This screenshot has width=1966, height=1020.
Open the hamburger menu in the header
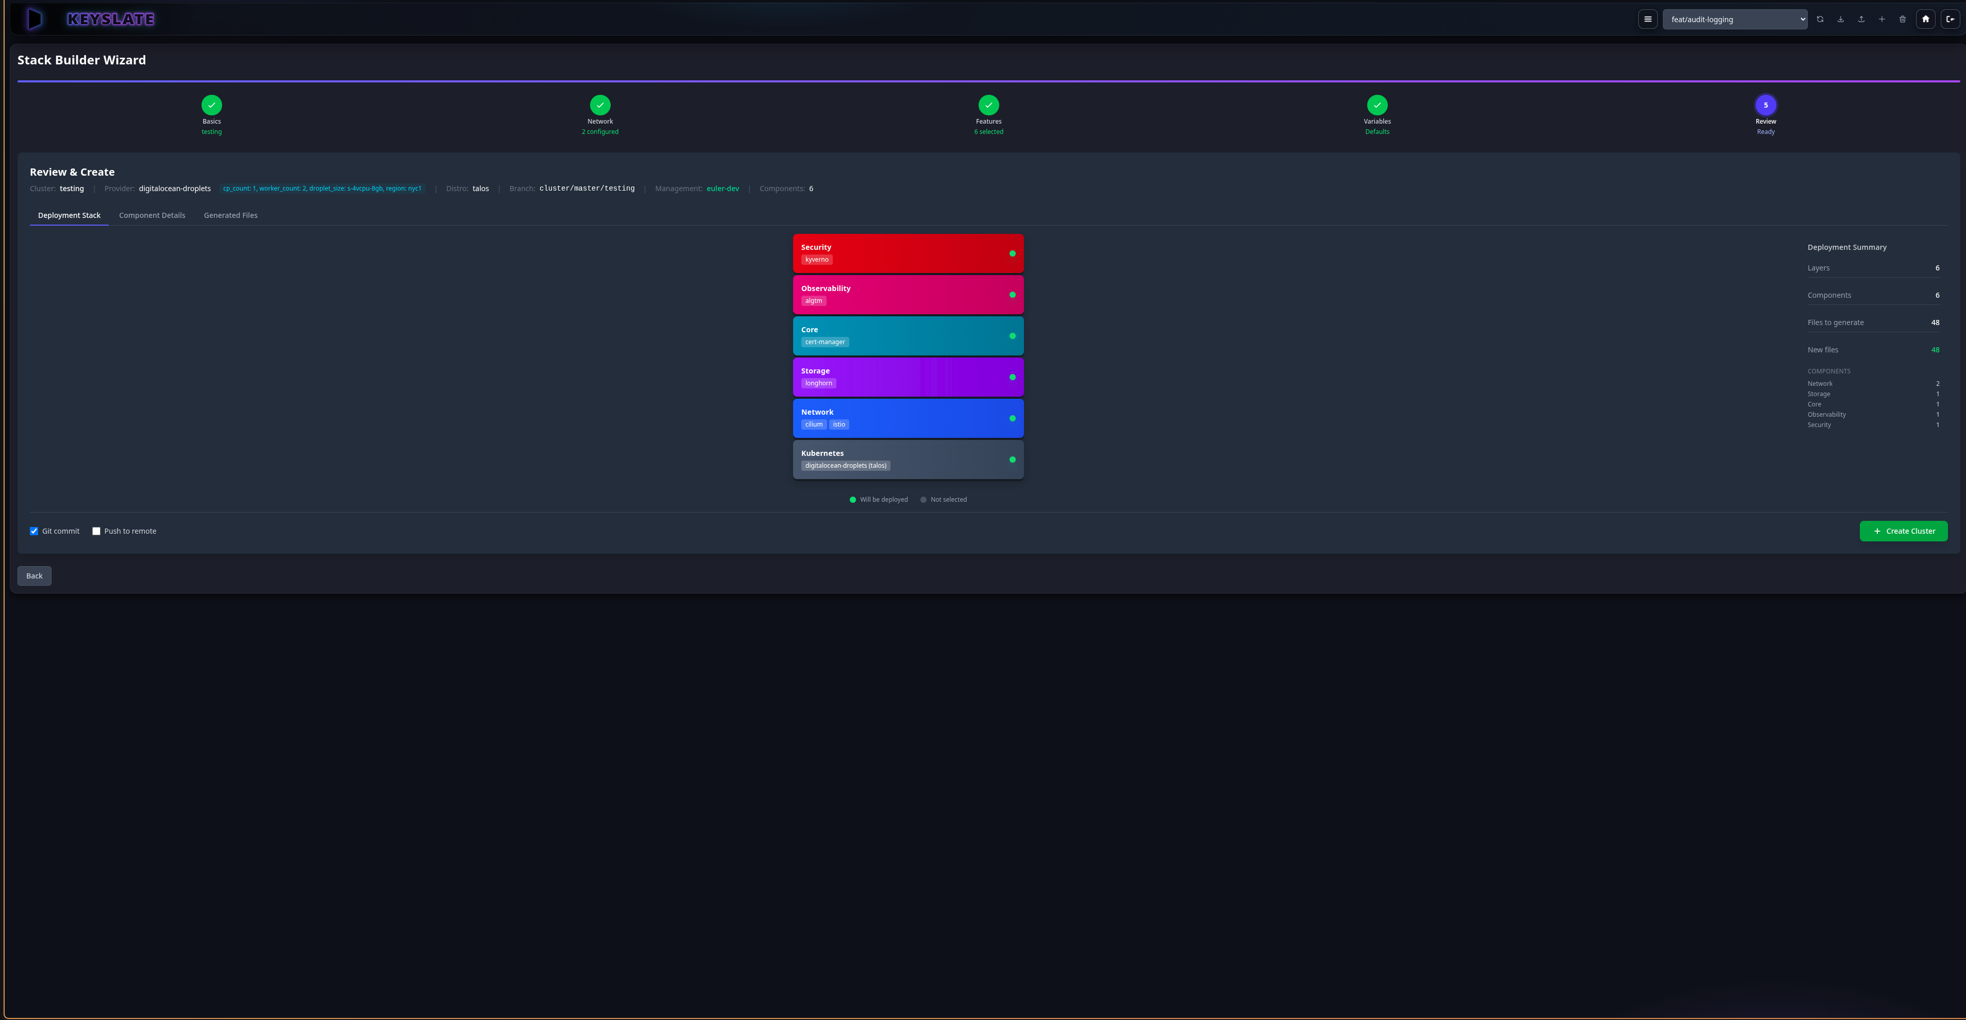point(1648,19)
